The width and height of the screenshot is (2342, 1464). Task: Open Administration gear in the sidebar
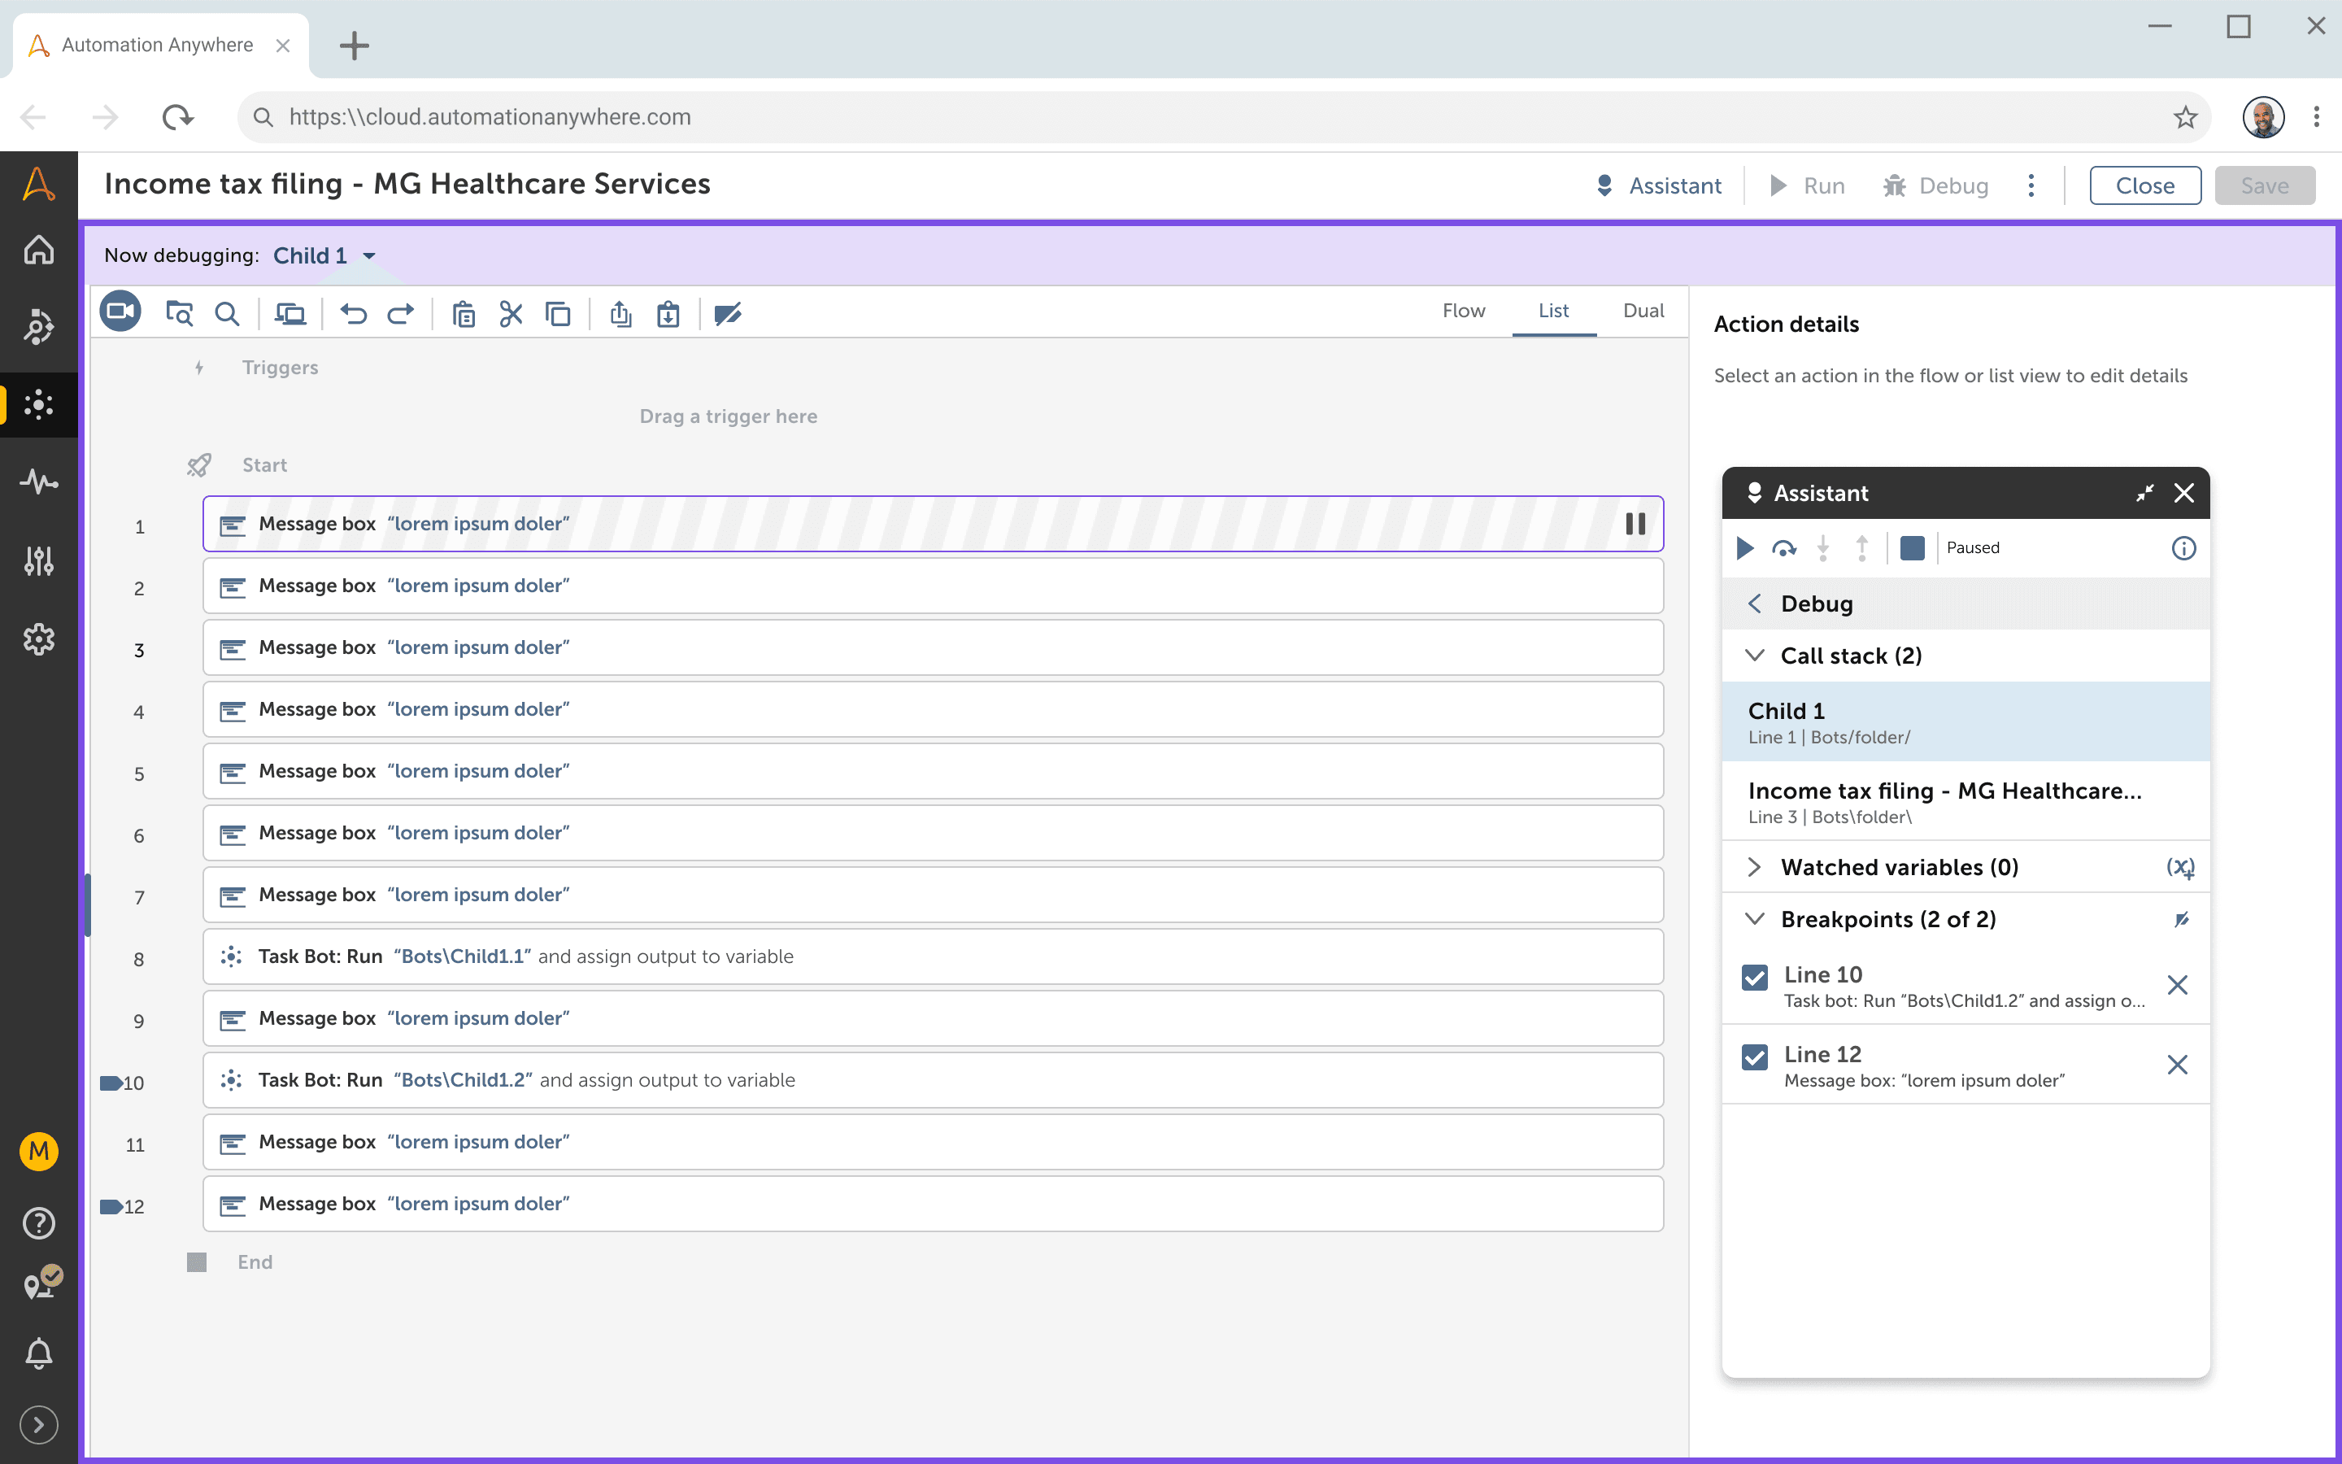tap(39, 639)
